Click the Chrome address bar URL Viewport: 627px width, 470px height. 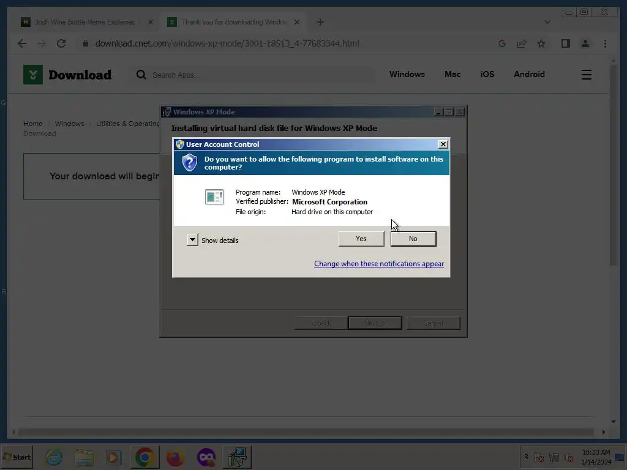[x=227, y=43]
